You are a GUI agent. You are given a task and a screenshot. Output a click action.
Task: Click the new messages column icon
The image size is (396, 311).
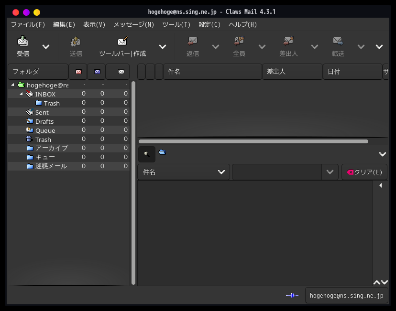point(78,72)
